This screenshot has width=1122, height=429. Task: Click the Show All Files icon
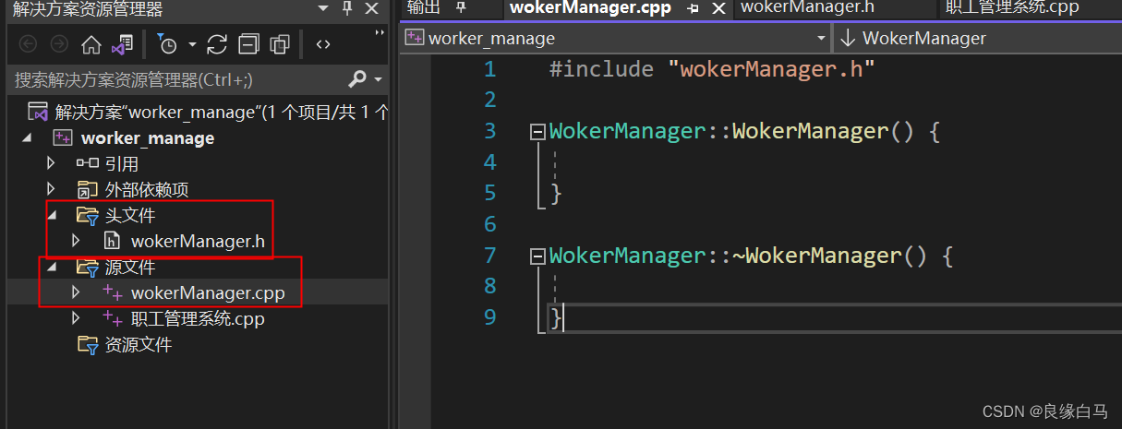pos(280,43)
